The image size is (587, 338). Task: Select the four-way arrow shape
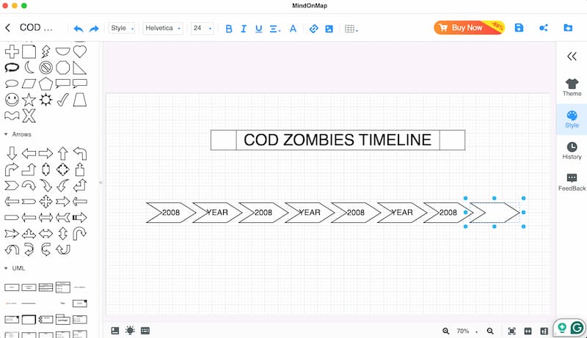tap(45, 202)
